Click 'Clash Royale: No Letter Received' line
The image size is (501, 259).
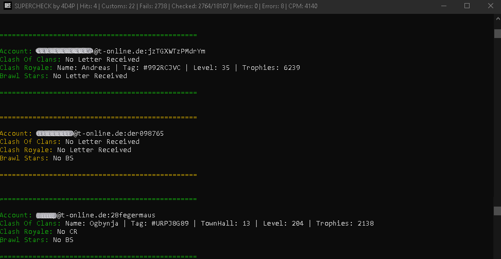65,150
